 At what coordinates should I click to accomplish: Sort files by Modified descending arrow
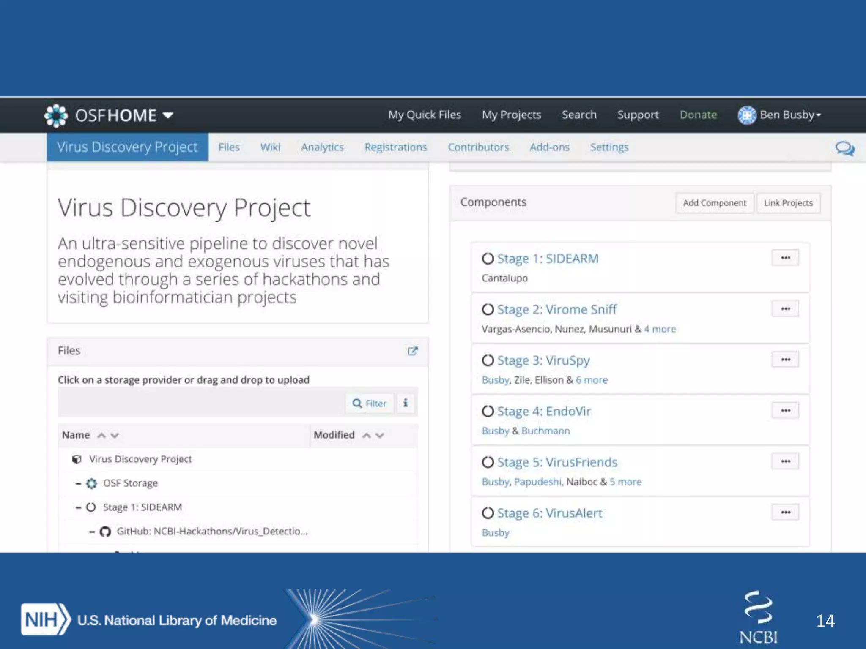click(380, 436)
